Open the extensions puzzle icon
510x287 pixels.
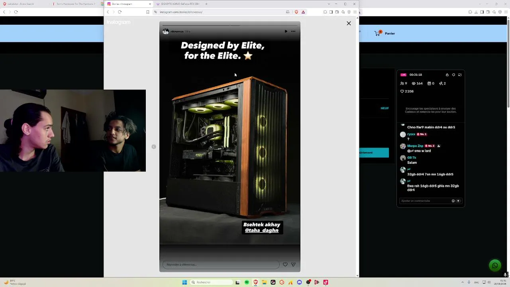325,12
